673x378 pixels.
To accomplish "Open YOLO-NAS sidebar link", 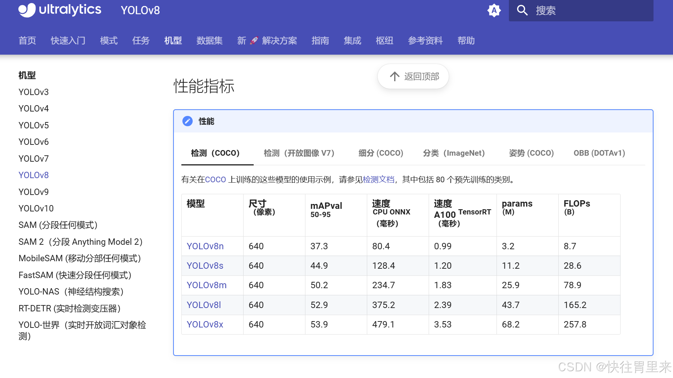I will (71, 292).
